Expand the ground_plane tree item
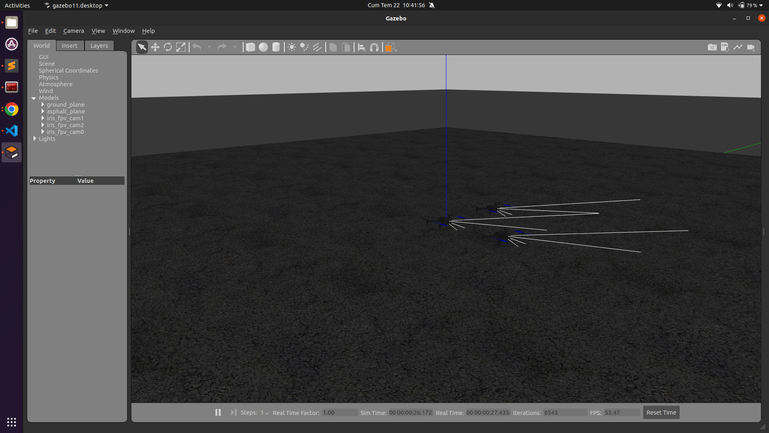This screenshot has height=433, width=769. tap(43, 105)
